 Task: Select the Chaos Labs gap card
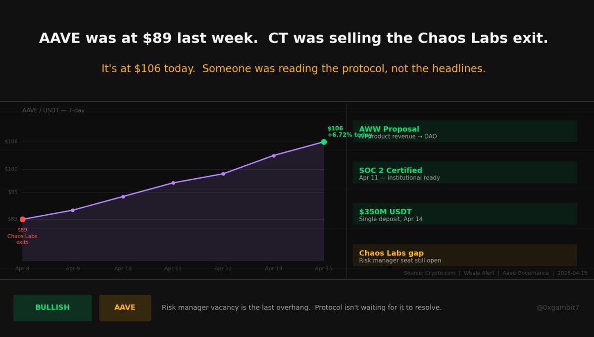tap(464, 255)
